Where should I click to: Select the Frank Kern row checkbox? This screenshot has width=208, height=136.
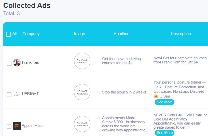[9, 63]
